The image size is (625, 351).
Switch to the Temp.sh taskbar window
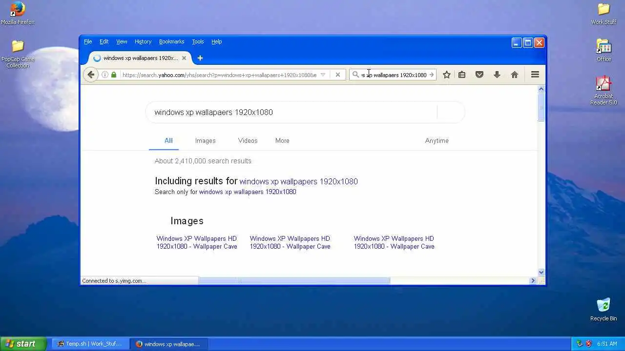pos(90,344)
